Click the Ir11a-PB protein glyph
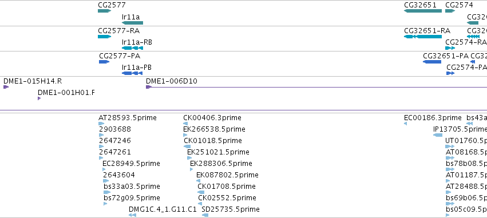Image resolution: width=487 pixels, height=218 pixels. (x=132, y=73)
